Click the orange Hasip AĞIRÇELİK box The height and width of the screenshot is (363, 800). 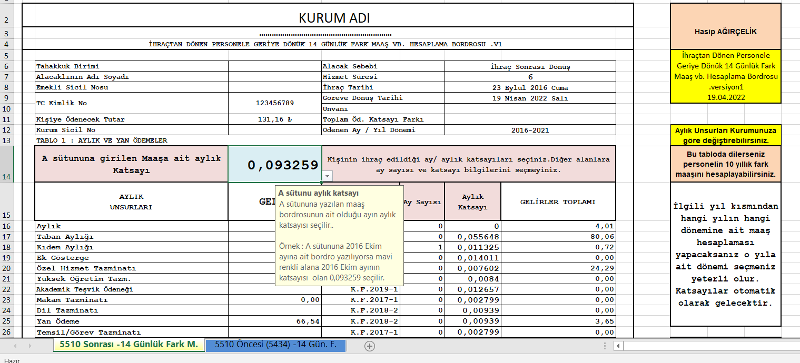725,32
